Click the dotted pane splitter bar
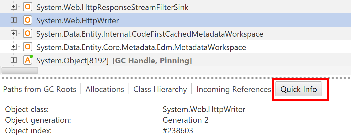 (x=176, y=78)
